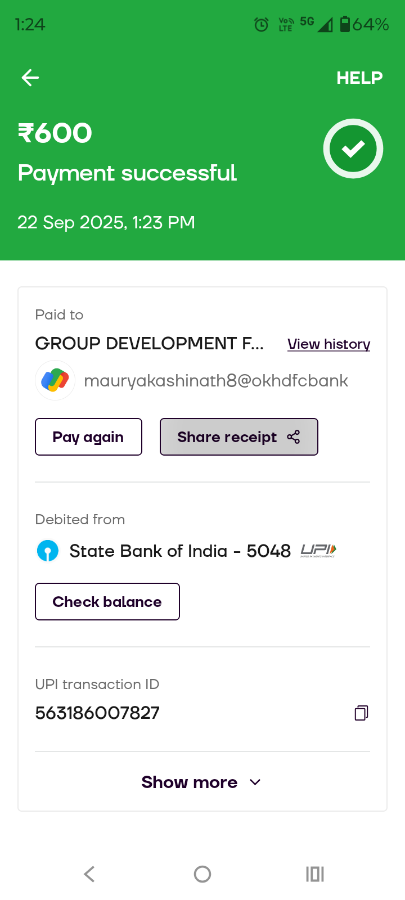Tap the State Bank of India logo
The image size is (405, 900).
click(48, 551)
